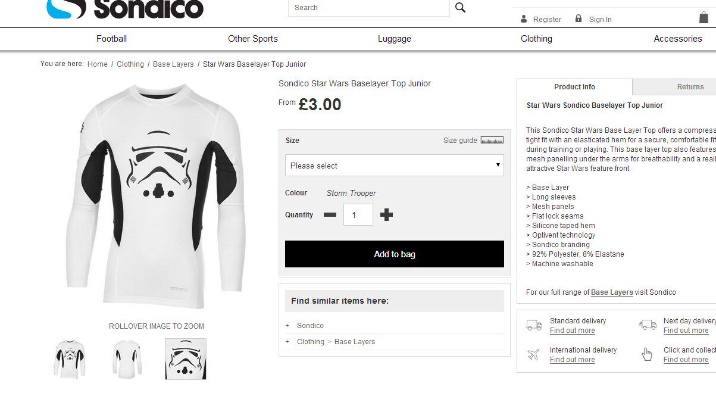Click the international delivery plane icon
The height and width of the screenshot is (396, 716).
[534, 354]
